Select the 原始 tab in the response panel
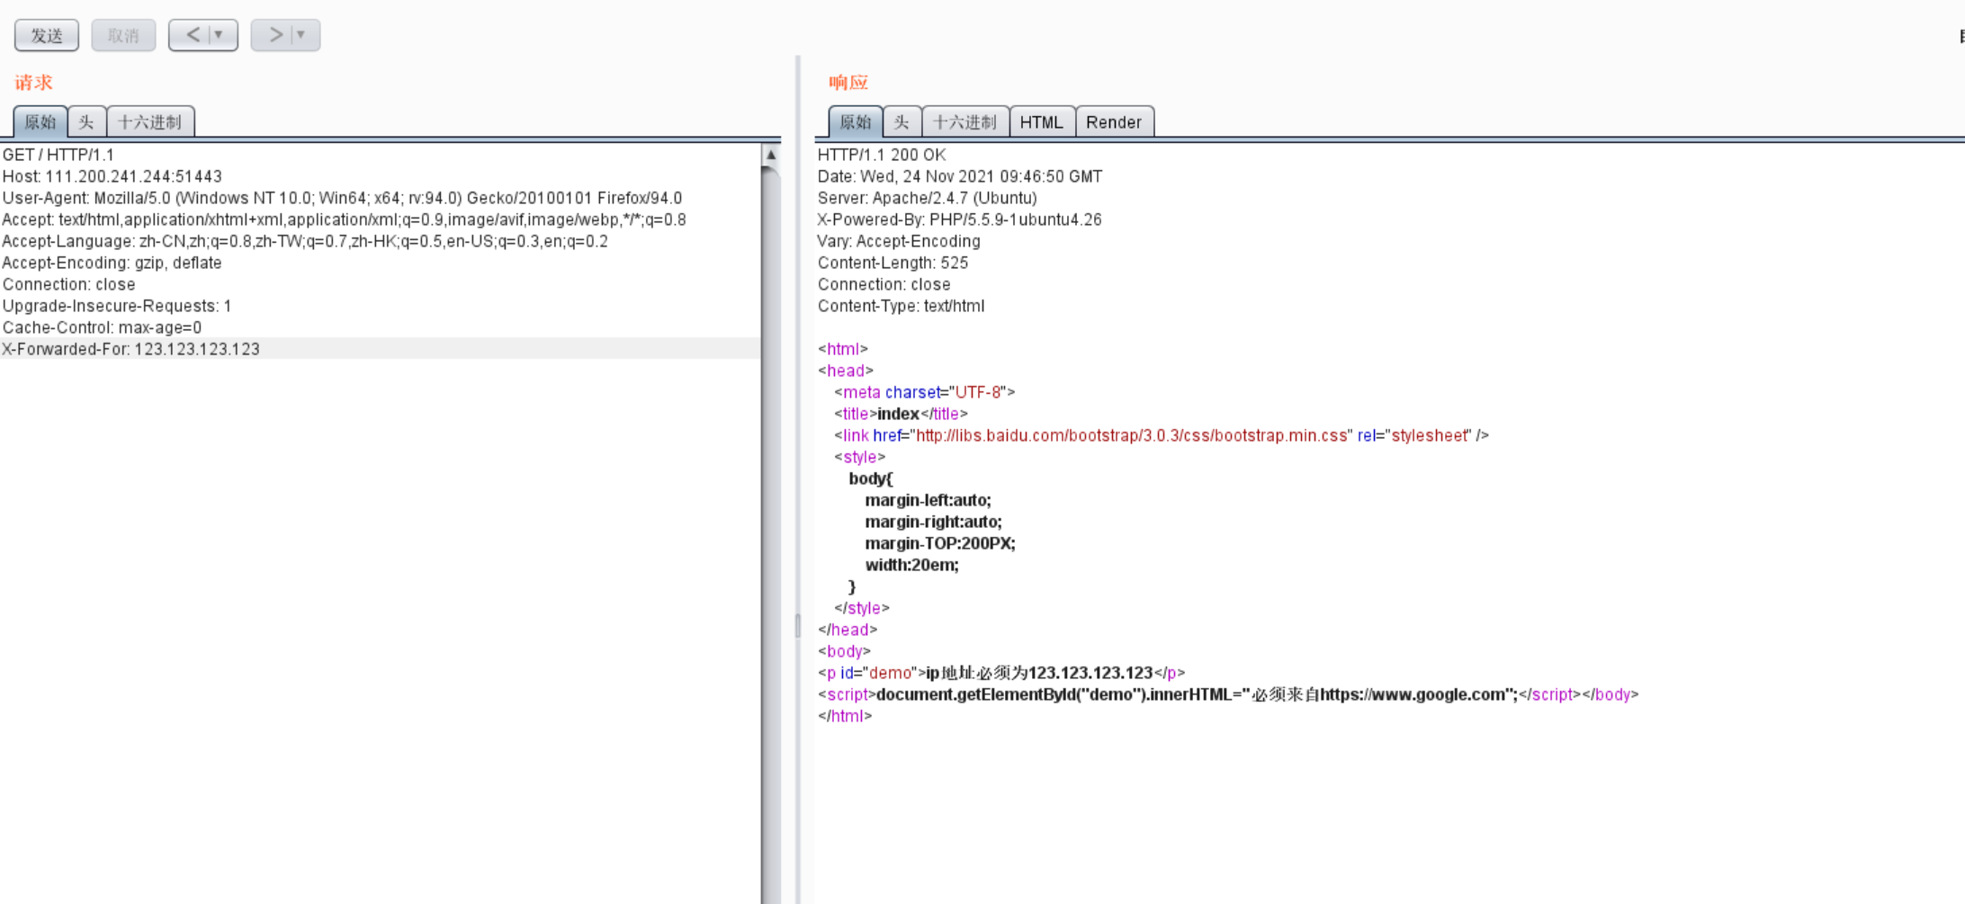The image size is (1965, 904). 855,121
